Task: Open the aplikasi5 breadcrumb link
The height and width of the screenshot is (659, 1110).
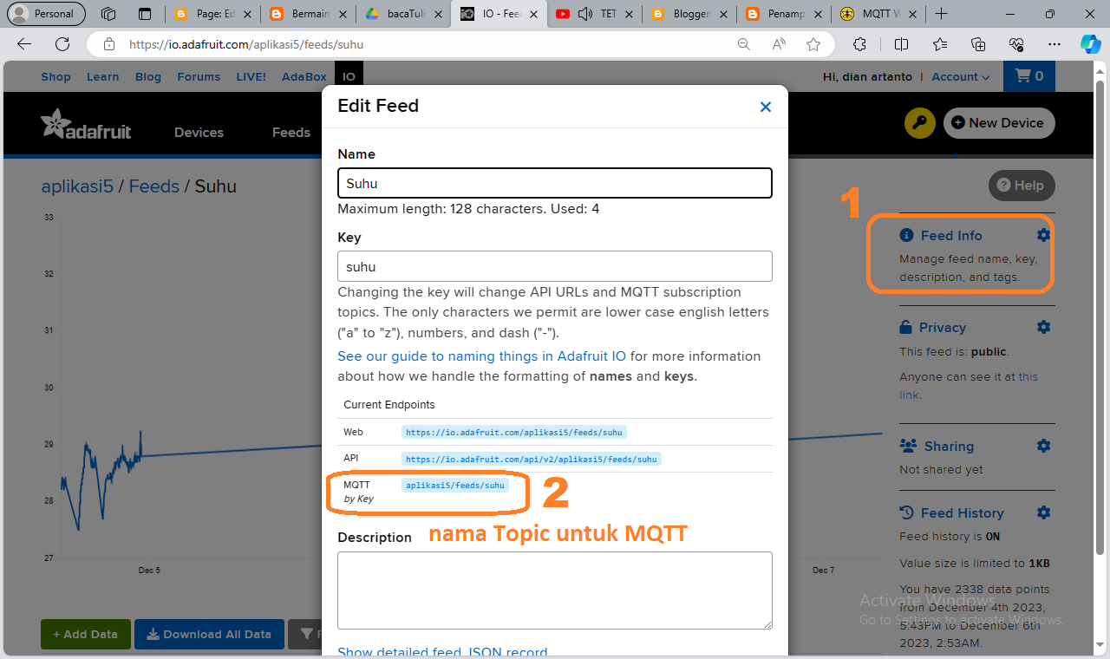Action: [77, 186]
